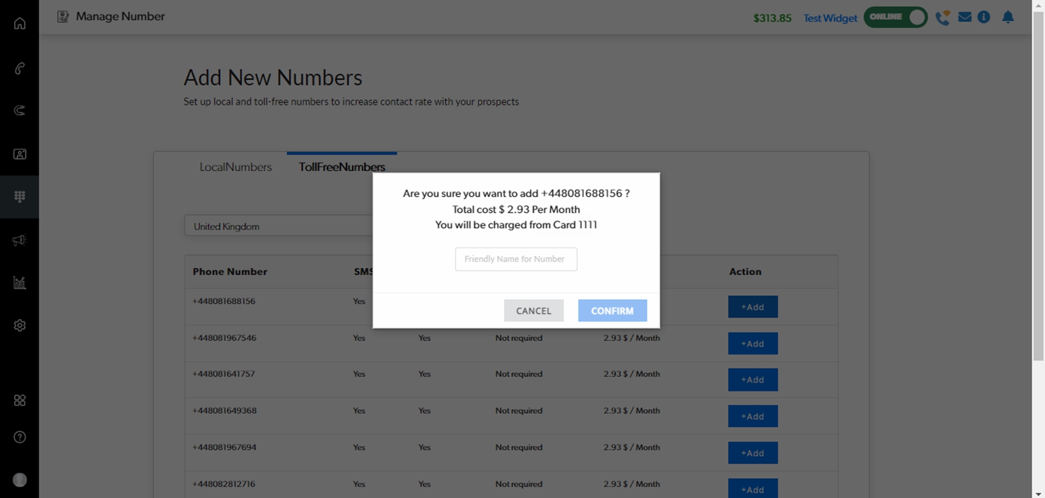Expand the United Kingdom country dropdown
Image resolution: width=1045 pixels, height=498 pixels.
278,226
